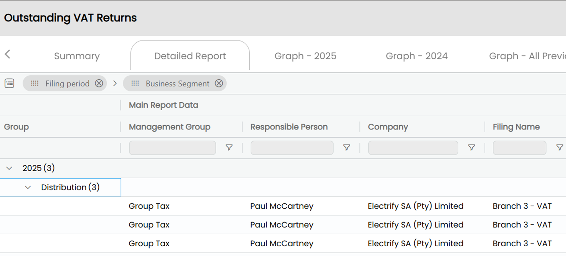Remove the Filing period grouping chip
566x256 pixels.
(x=99, y=84)
